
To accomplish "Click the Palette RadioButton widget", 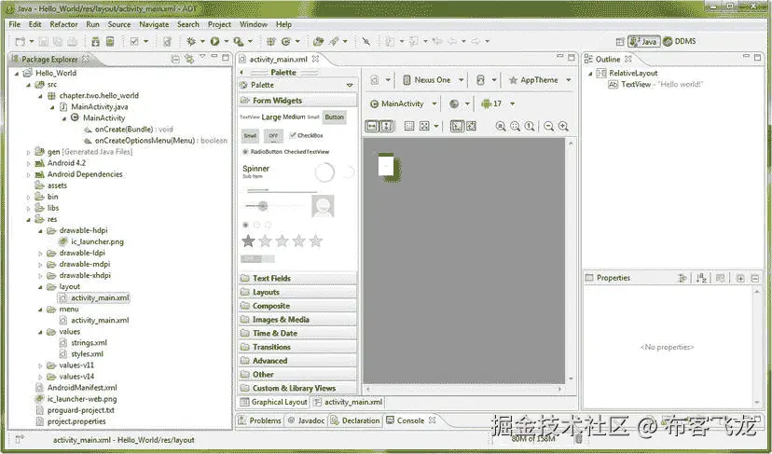I will 261,152.
